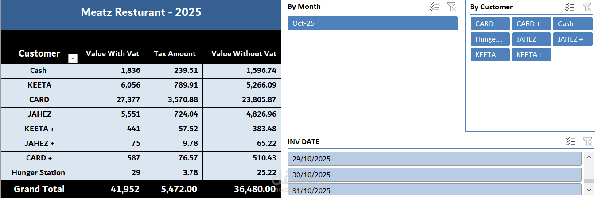The height and width of the screenshot is (198, 595).
Task: Select Hunge... slicer button
Action: [x=490, y=39]
